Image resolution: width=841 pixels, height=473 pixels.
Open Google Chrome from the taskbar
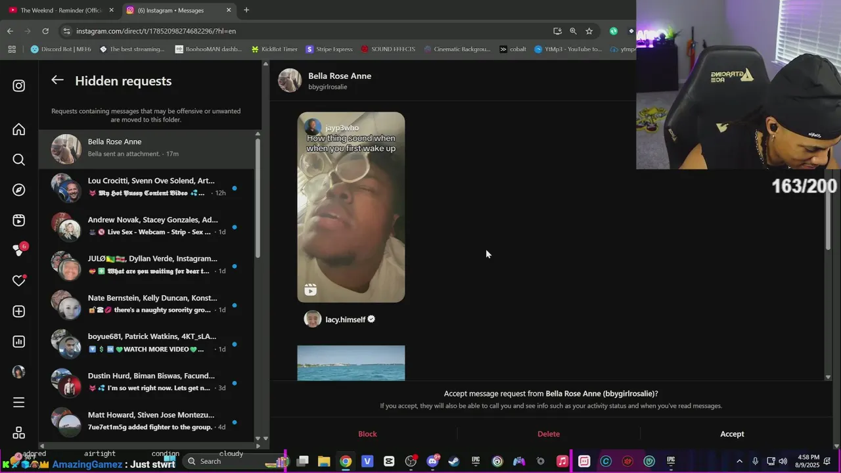pos(346,461)
